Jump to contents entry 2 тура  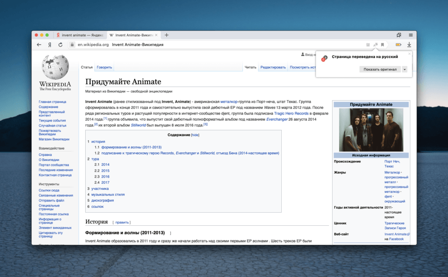[95, 159]
